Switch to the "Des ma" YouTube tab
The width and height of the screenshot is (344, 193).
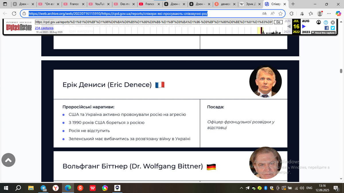124,4
